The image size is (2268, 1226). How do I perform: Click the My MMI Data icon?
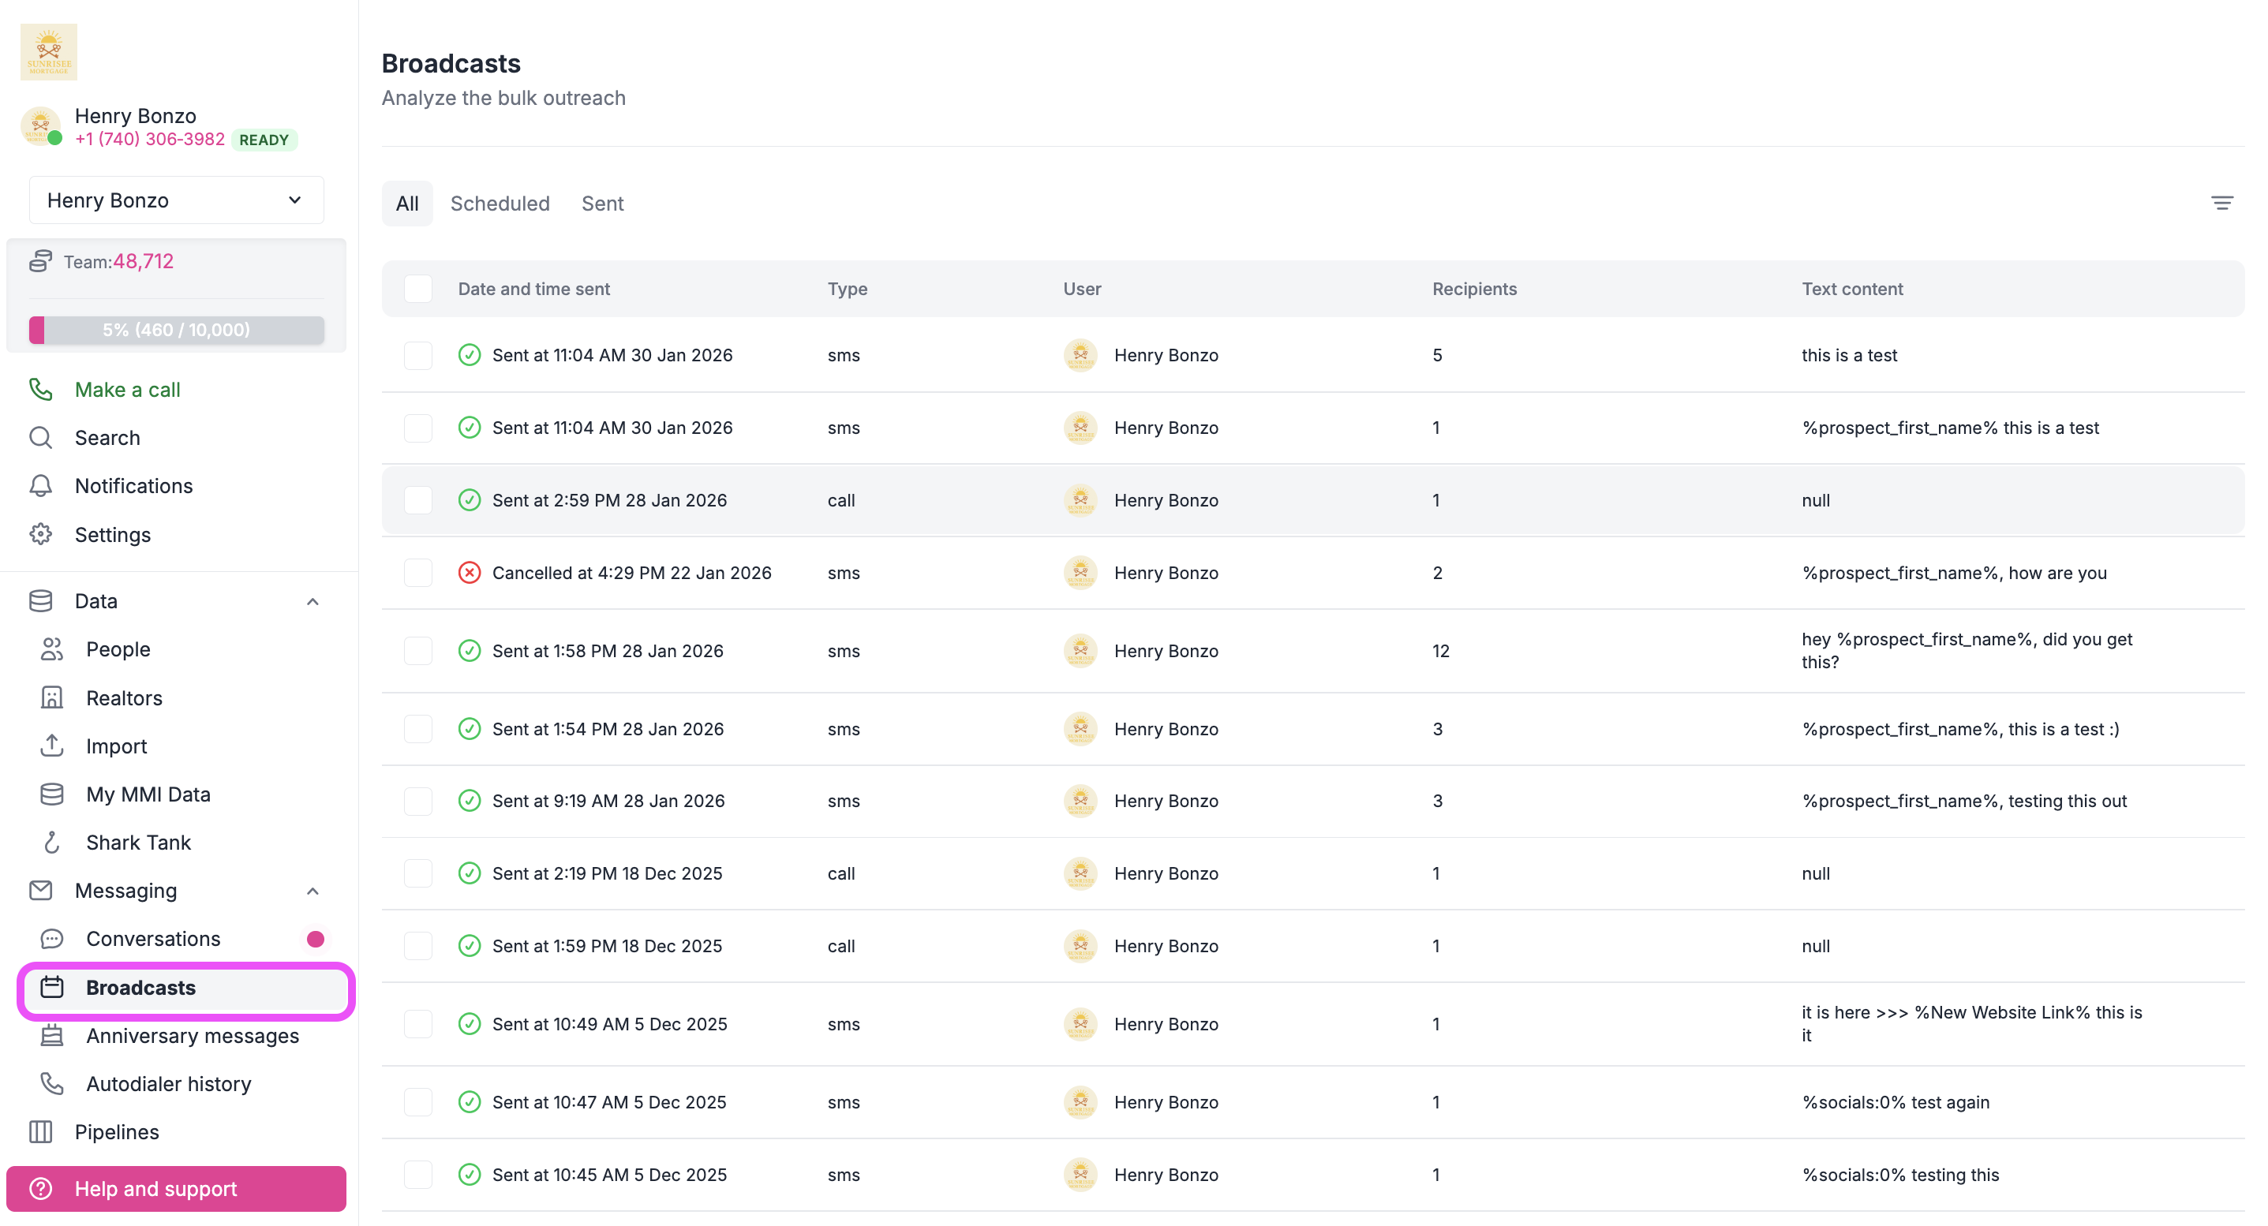(52, 794)
